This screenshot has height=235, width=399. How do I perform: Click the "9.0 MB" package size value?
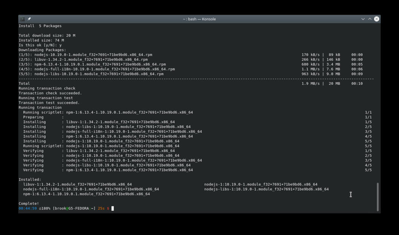tap(333, 74)
